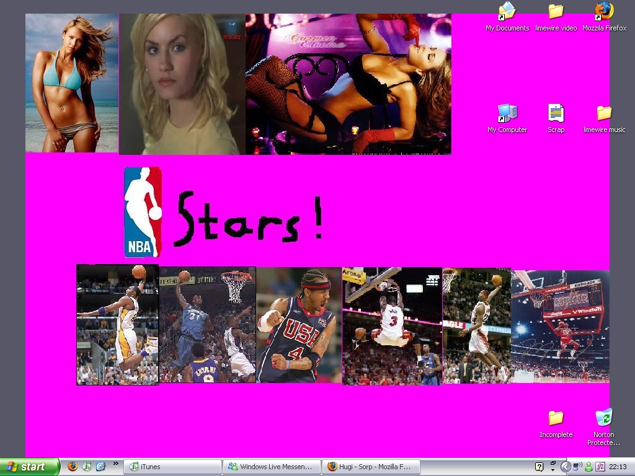Expand the Quick Launch overflow chevron
635x476 pixels.
click(x=116, y=464)
